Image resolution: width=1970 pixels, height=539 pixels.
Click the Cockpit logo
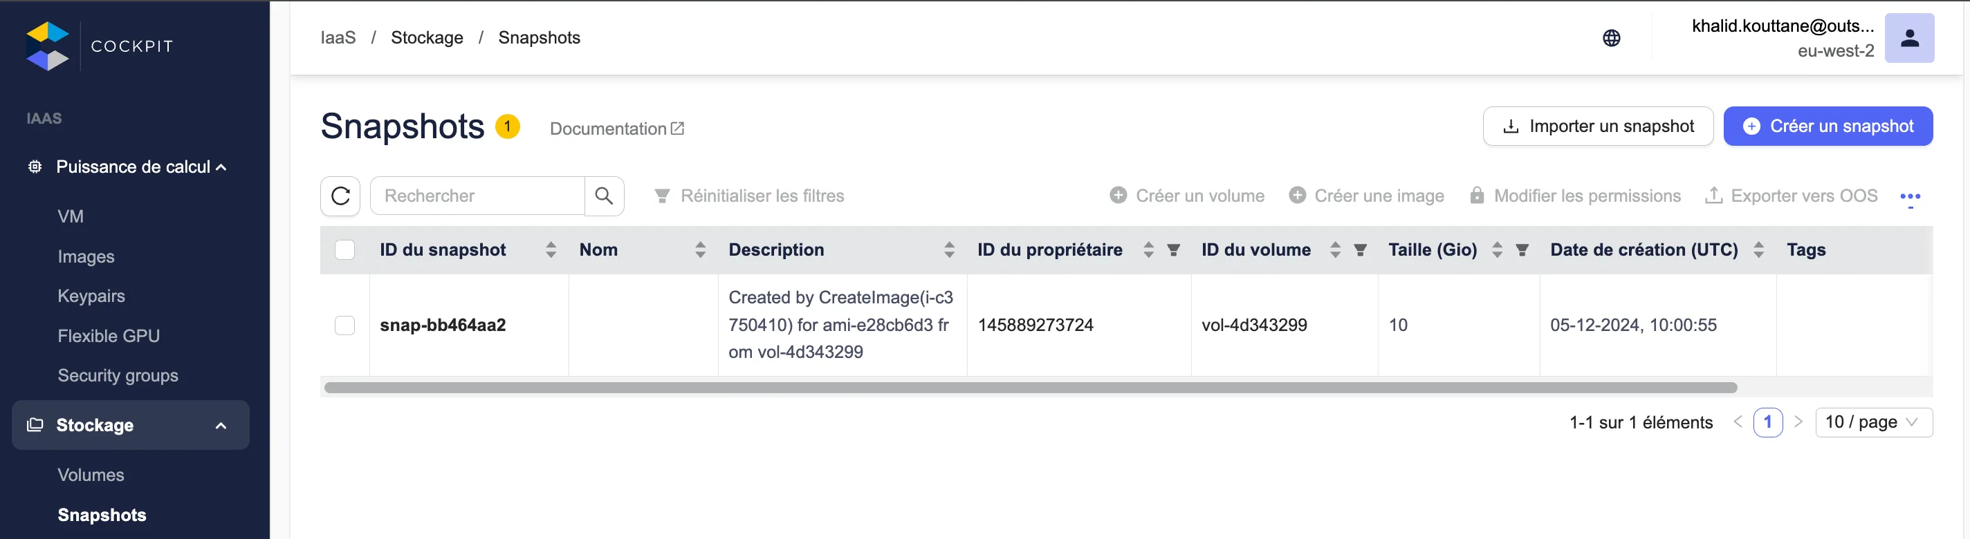(48, 46)
